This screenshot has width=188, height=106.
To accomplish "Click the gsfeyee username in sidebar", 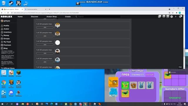I will coord(7,21).
